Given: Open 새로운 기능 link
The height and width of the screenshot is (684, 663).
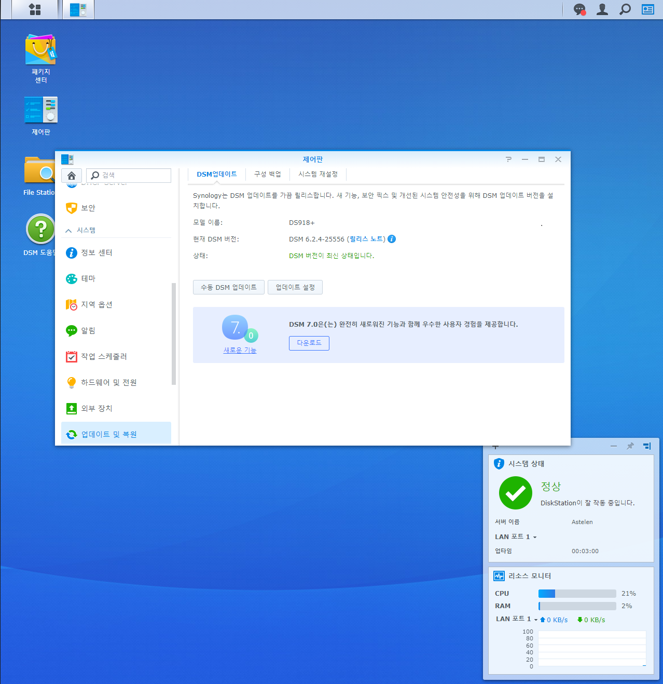Looking at the screenshot, I should click(x=240, y=351).
